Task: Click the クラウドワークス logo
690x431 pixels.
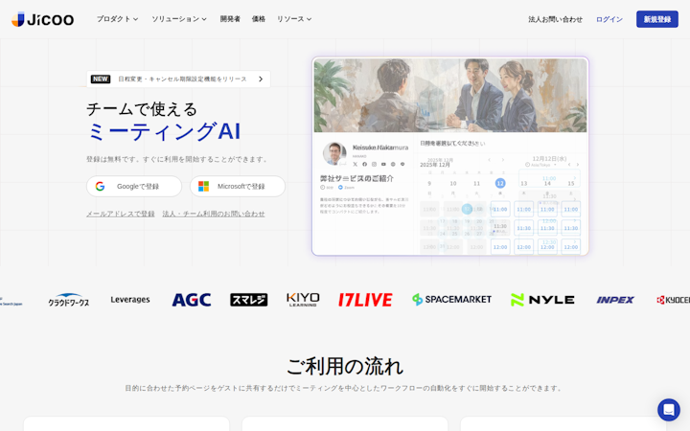Action: (x=69, y=300)
